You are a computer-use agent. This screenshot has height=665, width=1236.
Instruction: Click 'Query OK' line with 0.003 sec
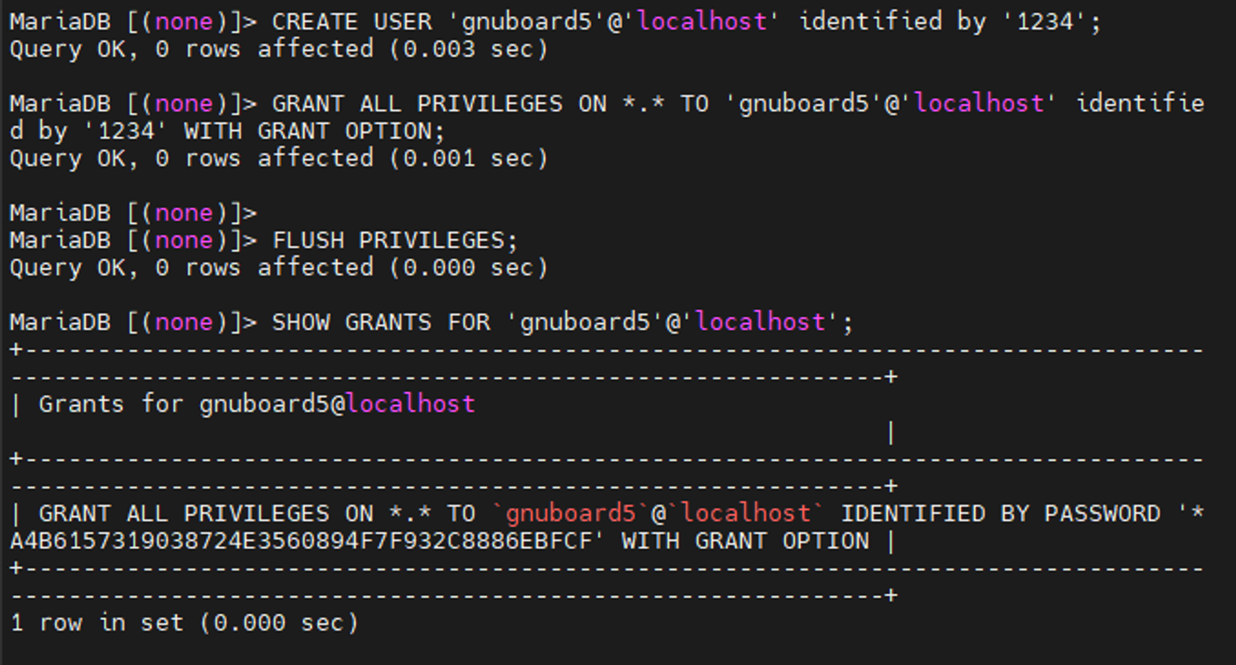pyautogui.click(x=279, y=49)
